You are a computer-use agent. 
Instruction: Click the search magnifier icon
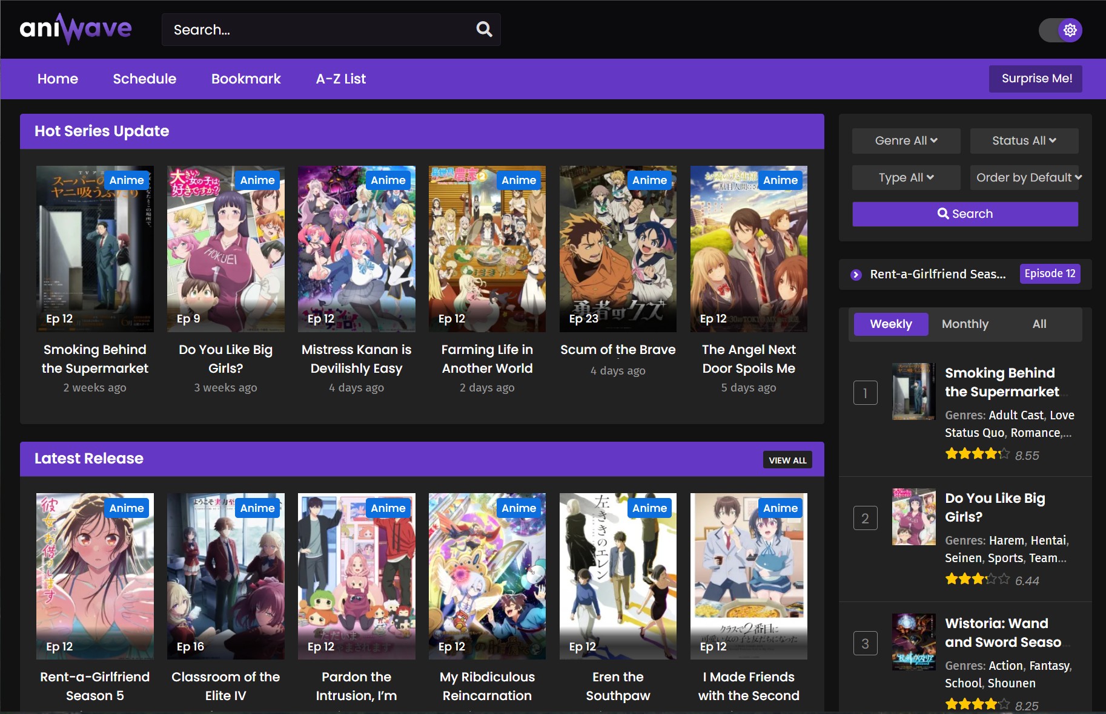point(484,29)
